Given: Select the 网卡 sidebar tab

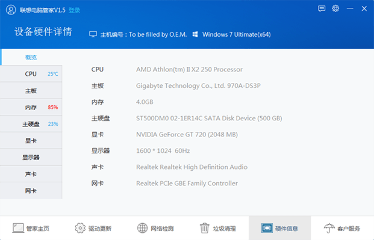Looking at the screenshot, I should (31, 191).
